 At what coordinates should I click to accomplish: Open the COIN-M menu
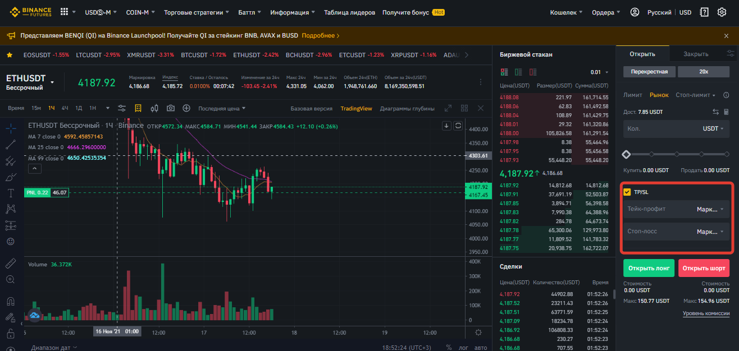(141, 12)
